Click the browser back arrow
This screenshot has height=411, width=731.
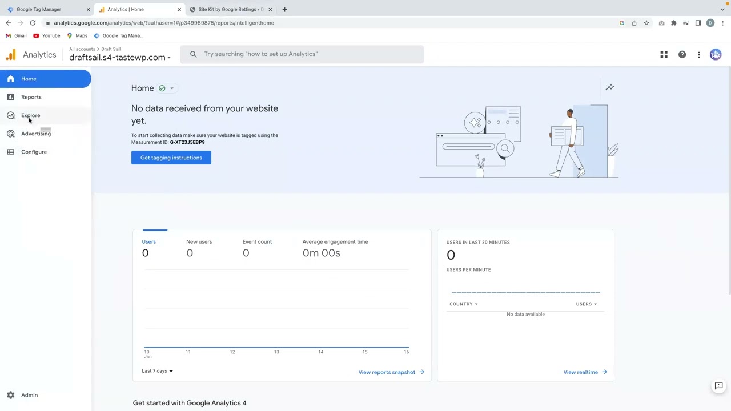coord(8,23)
